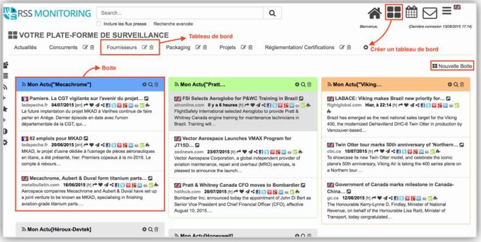Viewport: 481px width, 242px height.
Task: Open 'Pratt & Whitney Canada CFO moves' article
Action: (241, 185)
